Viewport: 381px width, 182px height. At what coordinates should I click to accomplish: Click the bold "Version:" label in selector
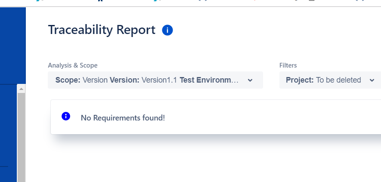(x=124, y=80)
